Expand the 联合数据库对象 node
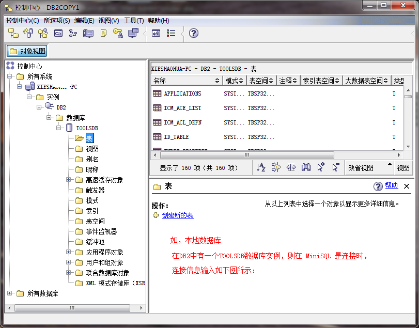This screenshot has width=419, height=328. (69, 273)
